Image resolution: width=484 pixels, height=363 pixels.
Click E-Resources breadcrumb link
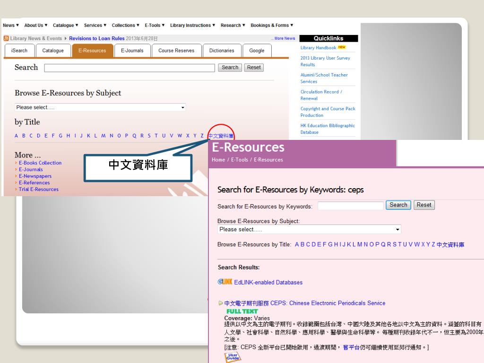pyautogui.click(x=268, y=160)
